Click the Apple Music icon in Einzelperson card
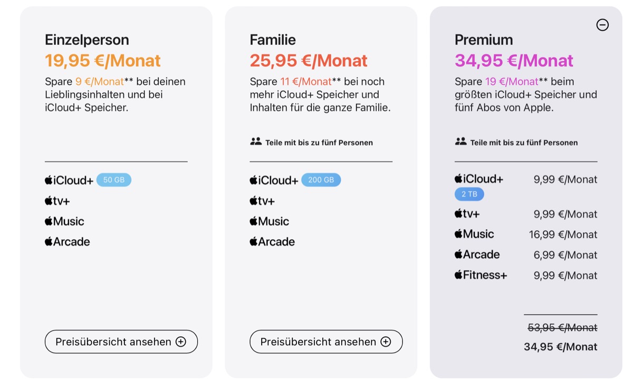The width and height of the screenshot is (633, 392). point(48,221)
